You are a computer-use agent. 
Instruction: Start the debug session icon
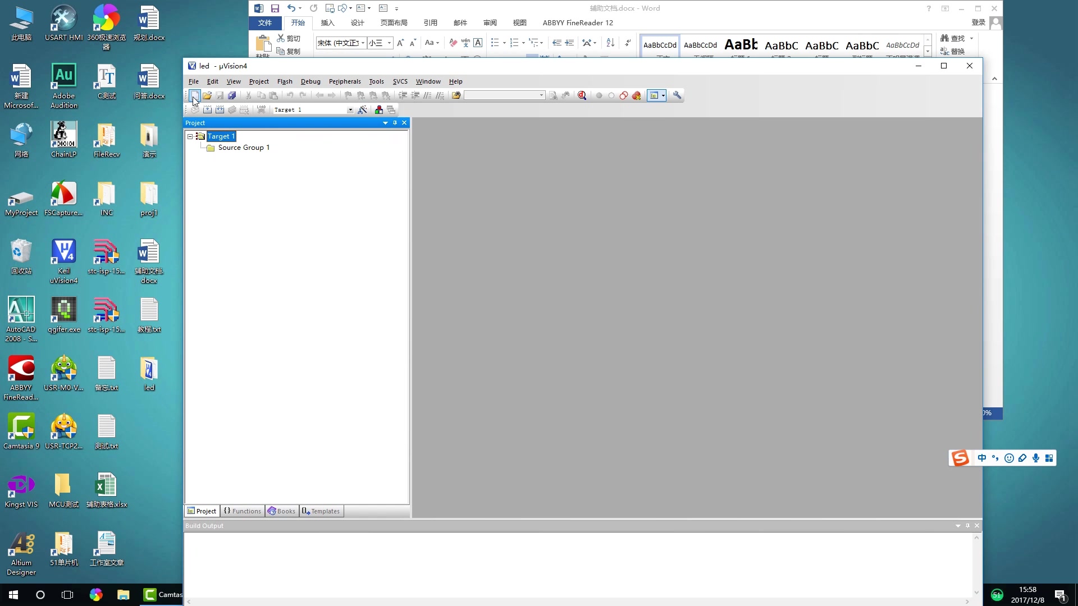[x=582, y=95]
